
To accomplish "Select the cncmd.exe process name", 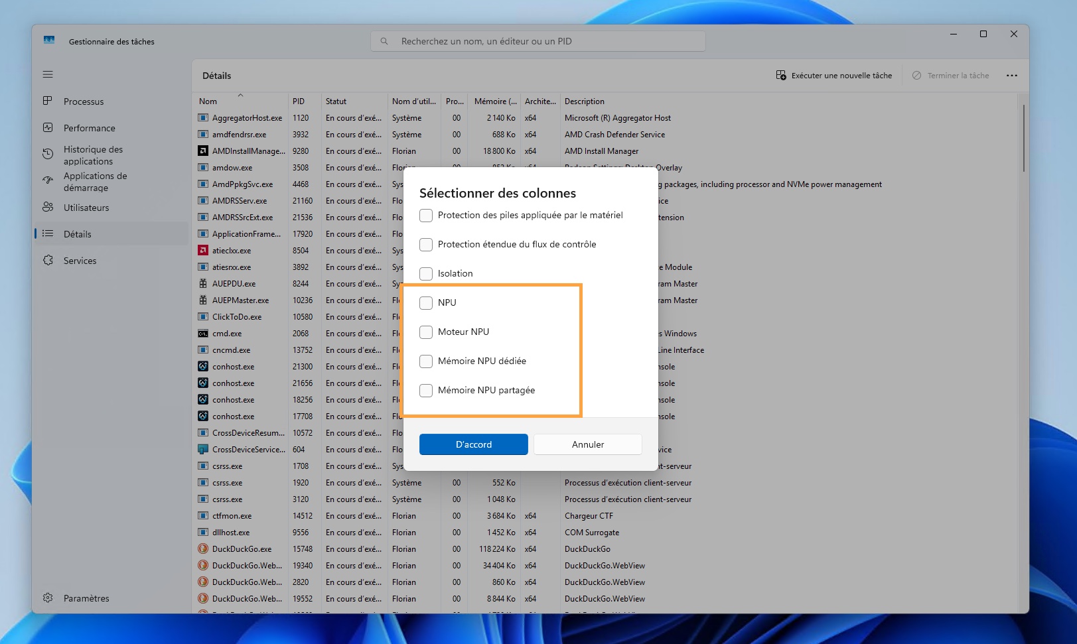I will 232,350.
